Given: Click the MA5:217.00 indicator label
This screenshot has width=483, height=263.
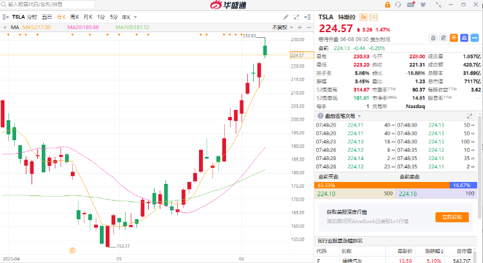Looking at the screenshot, I should (37, 28).
